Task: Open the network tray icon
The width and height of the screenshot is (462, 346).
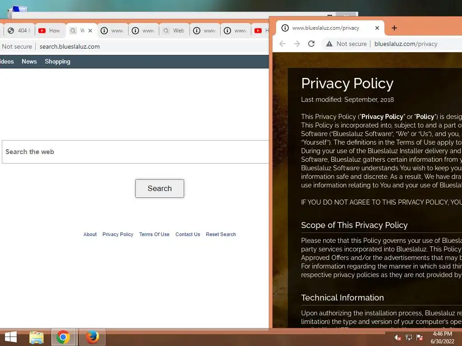Action: pyautogui.click(x=409, y=337)
